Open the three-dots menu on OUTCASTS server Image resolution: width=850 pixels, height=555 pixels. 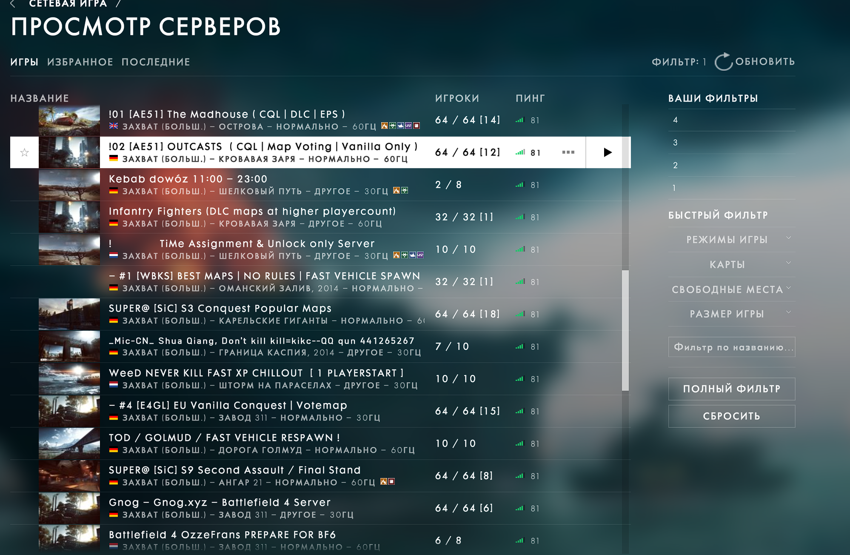[568, 152]
